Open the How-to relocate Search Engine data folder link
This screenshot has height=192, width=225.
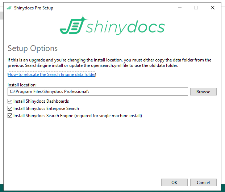tap(51, 74)
